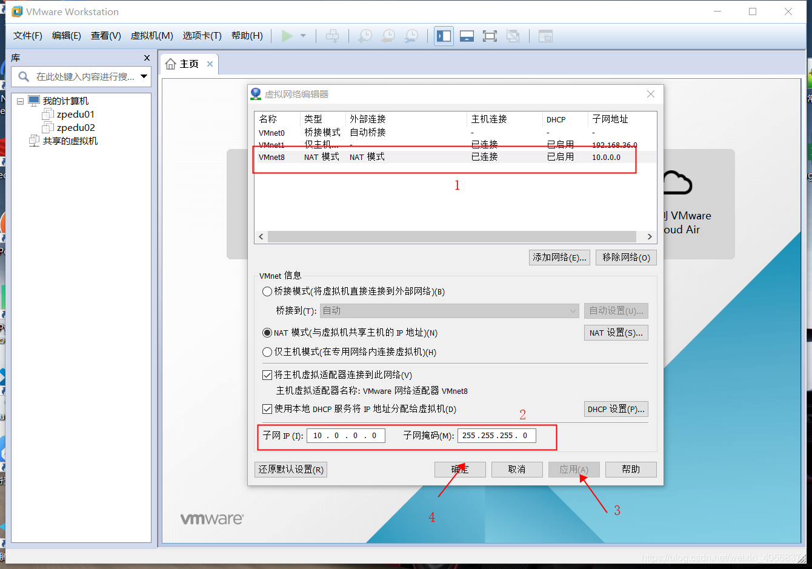
Task: Click the full screen mode icon
Action: pos(490,36)
